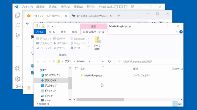Switch to large icons view
197x110 pixels.
(x=180, y=104)
